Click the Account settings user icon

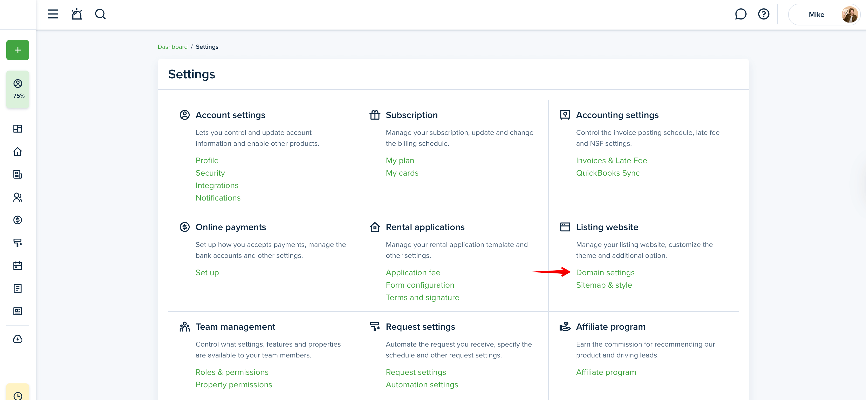click(x=184, y=115)
